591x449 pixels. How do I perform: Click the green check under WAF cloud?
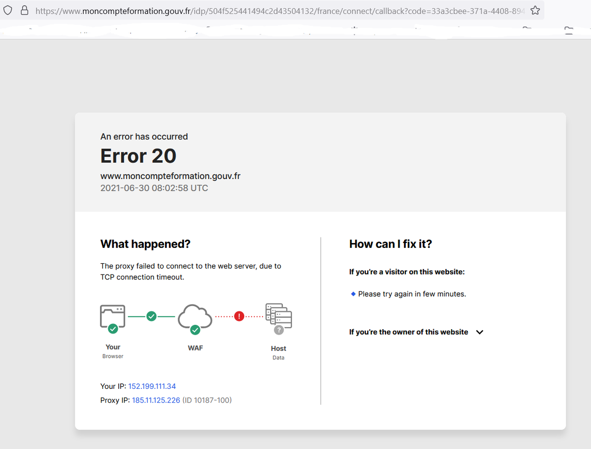point(195,329)
